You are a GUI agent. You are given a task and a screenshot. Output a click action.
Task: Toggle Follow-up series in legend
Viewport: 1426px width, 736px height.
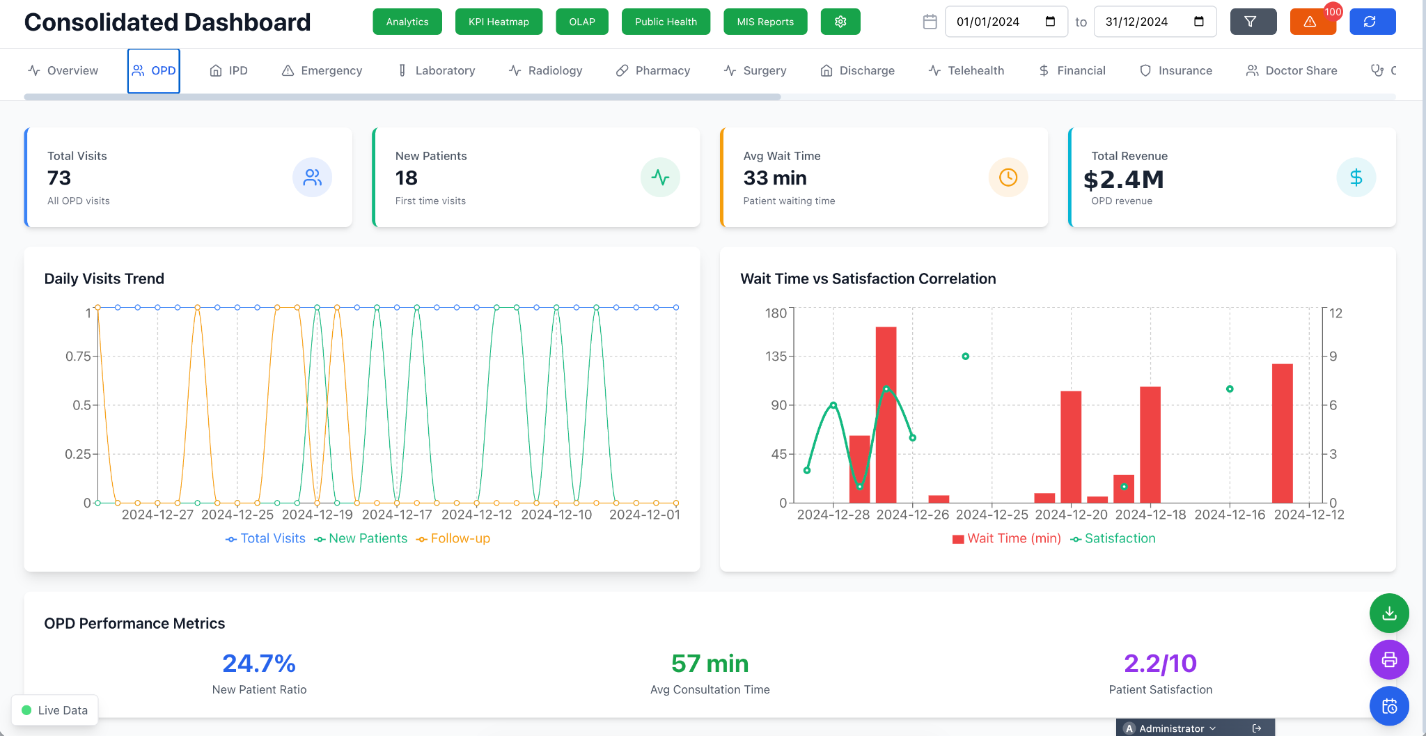pos(453,538)
